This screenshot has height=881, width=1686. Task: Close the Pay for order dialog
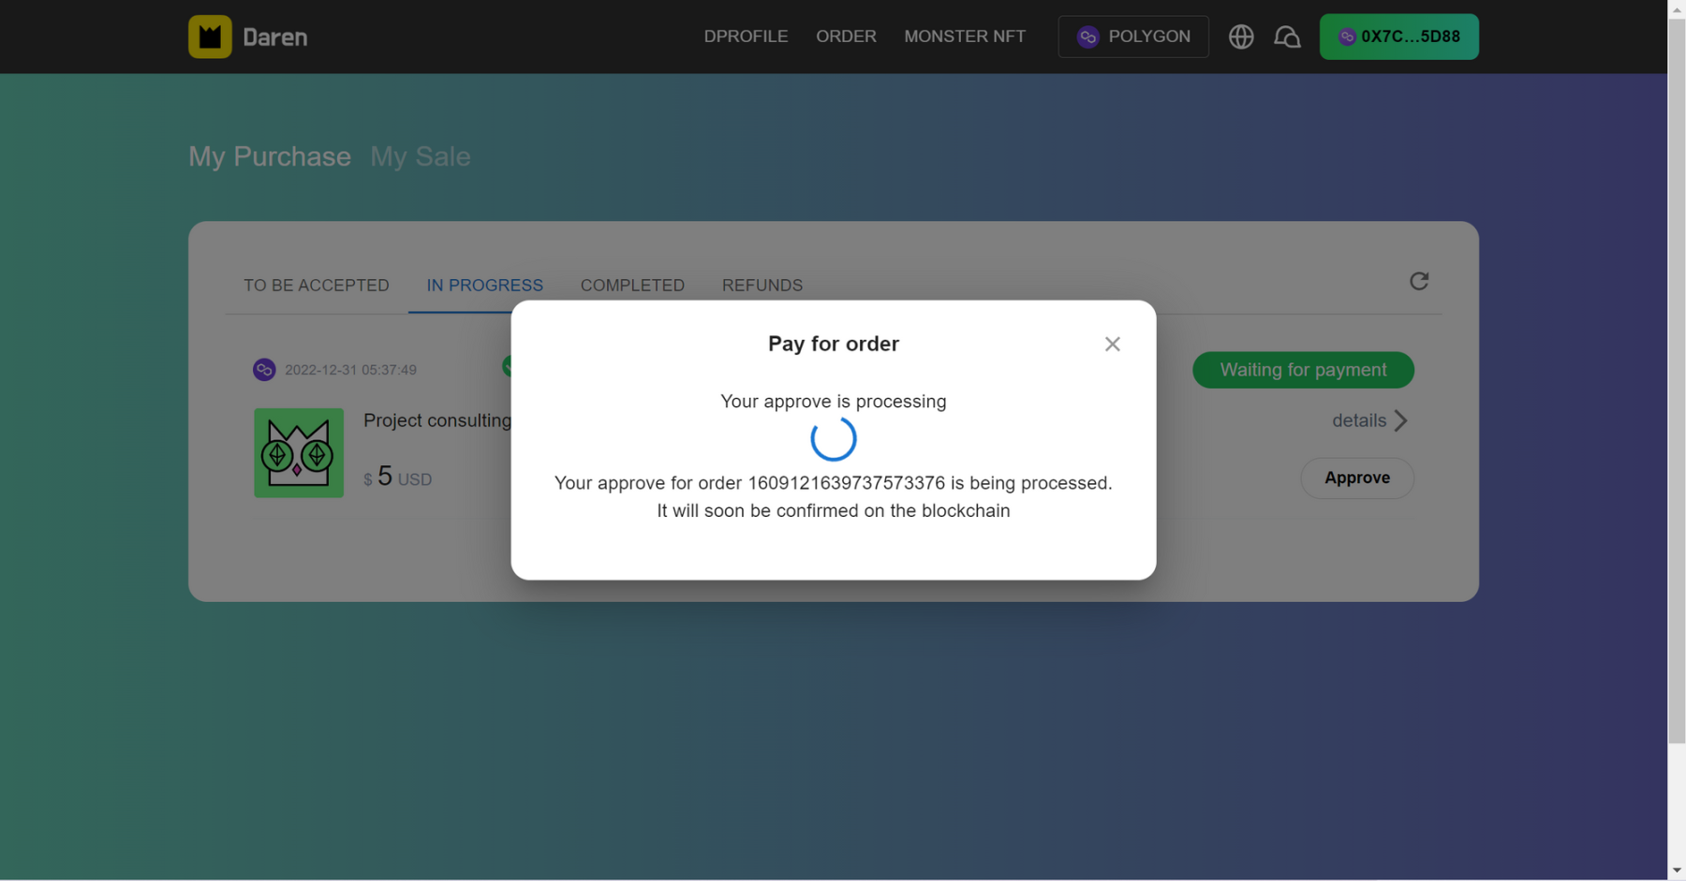(1112, 344)
